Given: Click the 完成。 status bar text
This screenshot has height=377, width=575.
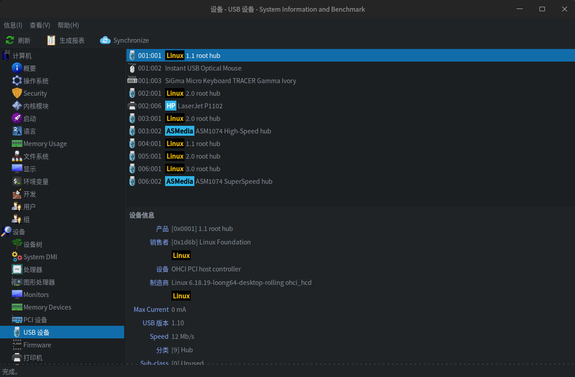Looking at the screenshot, I should pyautogui.click(x=11, y=372).
